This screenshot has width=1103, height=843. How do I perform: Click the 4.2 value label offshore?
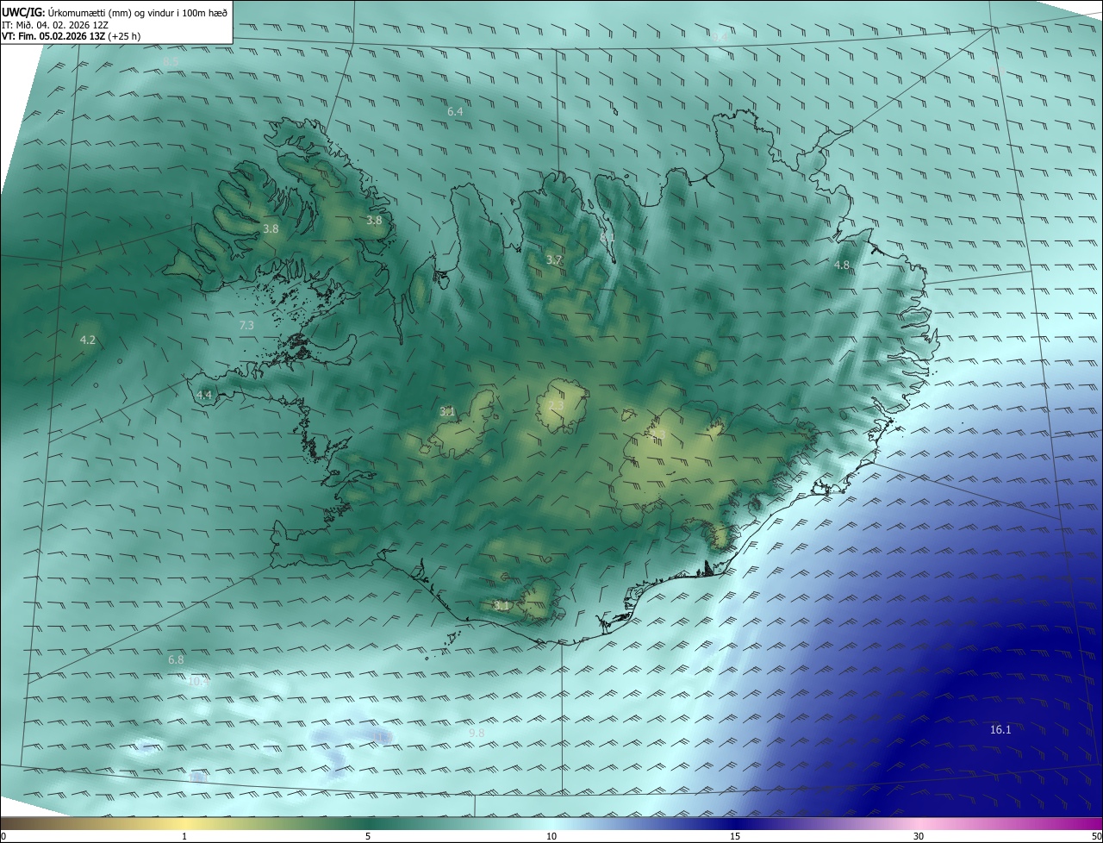87,340
